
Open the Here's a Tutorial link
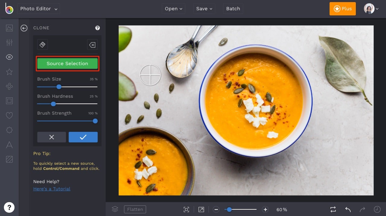coord(52,189)
